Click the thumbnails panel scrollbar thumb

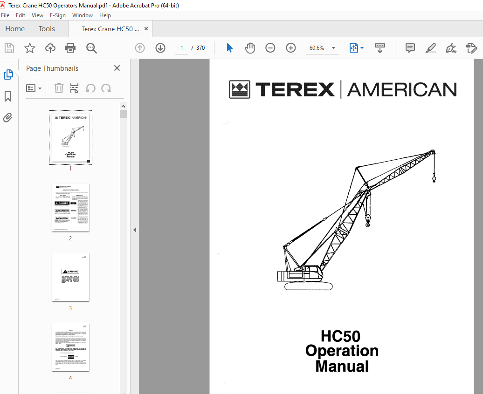[123, 114]
